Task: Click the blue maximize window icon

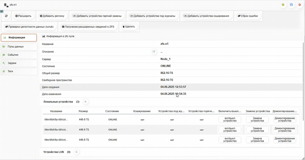Action: pyautogui.click(x=291, y=5)
